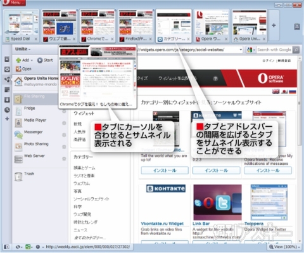This screenshot has height=253, width=304.
Task: Click the gear icon beside Photo Sharing
Action: (x=64, y=146)
